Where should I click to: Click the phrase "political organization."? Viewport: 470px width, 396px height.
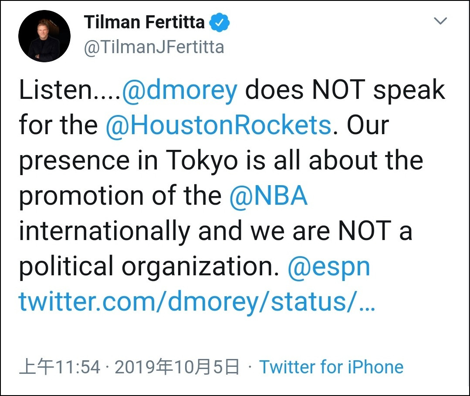click(x=149, y=266)
